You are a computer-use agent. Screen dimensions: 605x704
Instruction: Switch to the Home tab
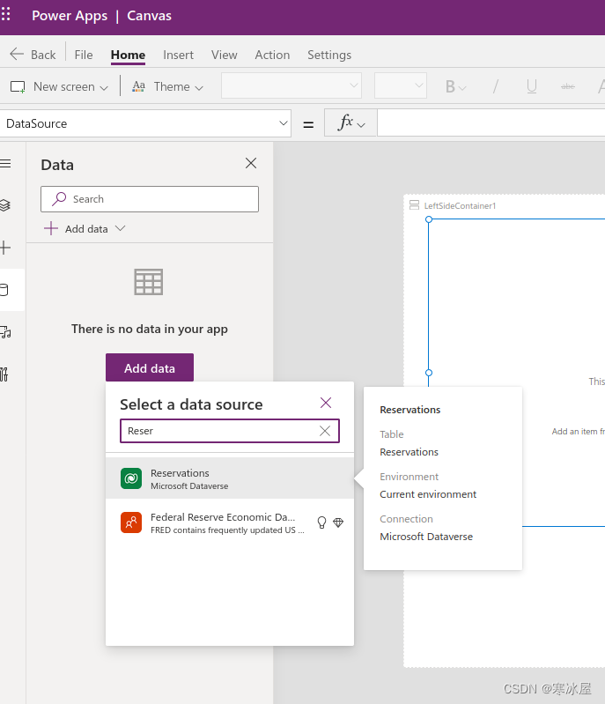tap(128, 55)
